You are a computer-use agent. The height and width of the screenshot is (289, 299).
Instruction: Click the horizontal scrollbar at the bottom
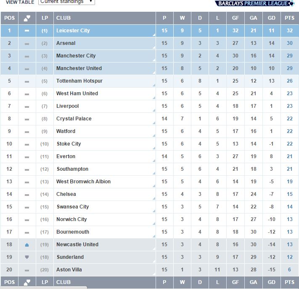coord(44,287)
